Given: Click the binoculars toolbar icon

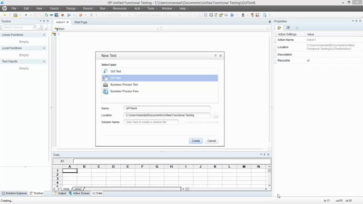Looking at the screenshot, I should [243, 15].
